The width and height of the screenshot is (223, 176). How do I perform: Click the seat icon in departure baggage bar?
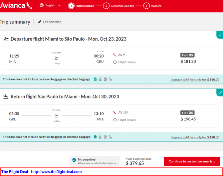pyautogui.click(x=111, y=79)
